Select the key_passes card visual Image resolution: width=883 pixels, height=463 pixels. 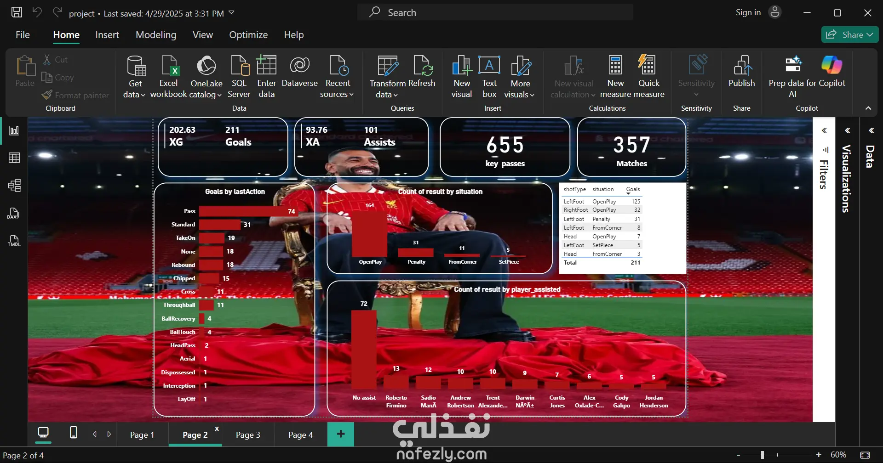(x=505, y=147)
